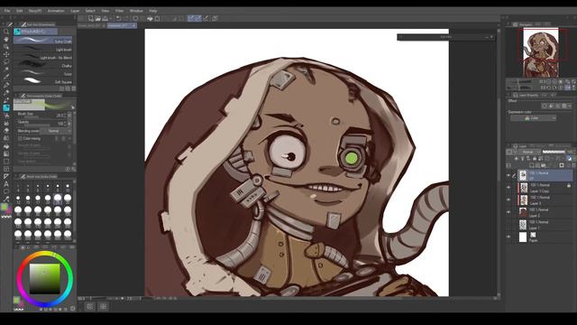Image resolution: width=577 pixels, height=325 pixels.
Task: Enable the Color mixing checkbox
Action: coord(20,139)
